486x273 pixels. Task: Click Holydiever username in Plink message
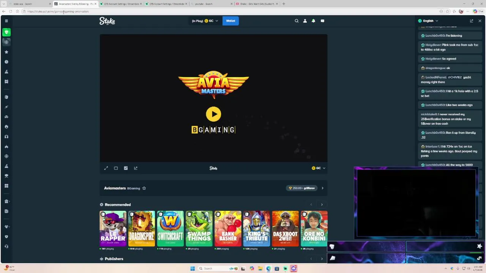pyautogui.click(x=433, y=45)
